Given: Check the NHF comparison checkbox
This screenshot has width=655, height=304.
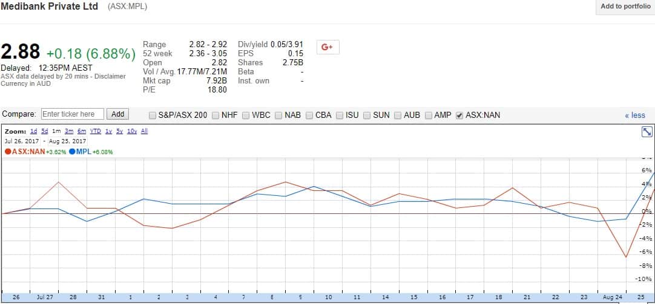Looking at the screenshot, I should [216, 115].
